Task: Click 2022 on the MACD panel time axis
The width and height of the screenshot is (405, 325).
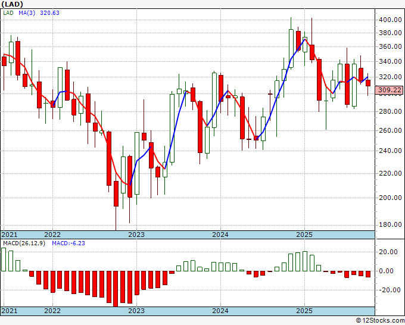Action: point(52,311)
